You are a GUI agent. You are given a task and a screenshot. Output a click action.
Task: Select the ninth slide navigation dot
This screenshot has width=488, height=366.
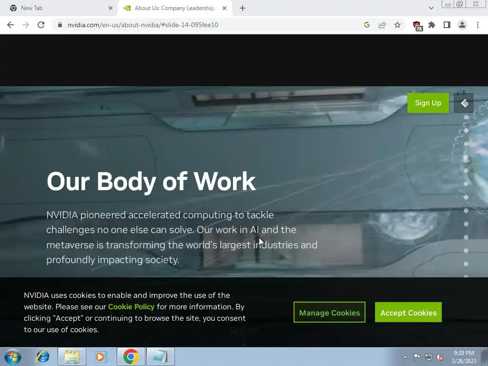coord(466,224)
